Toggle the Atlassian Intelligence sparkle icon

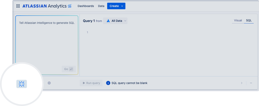pyautogui.click(x=22, y=84)
